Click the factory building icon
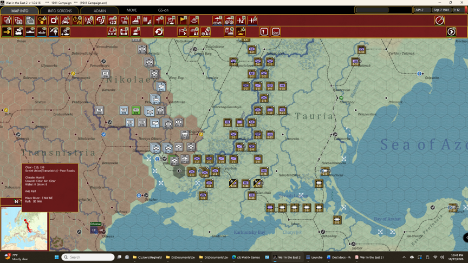 [x=135, y=20]
